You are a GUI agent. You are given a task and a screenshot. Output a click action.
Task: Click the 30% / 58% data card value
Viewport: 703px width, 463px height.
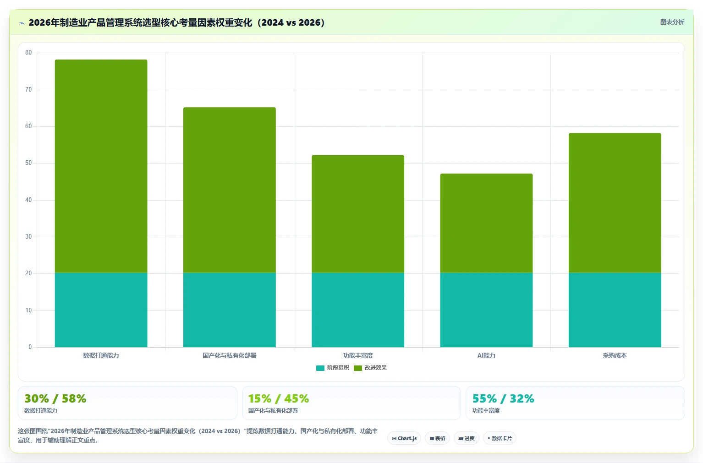coord(55,398)
